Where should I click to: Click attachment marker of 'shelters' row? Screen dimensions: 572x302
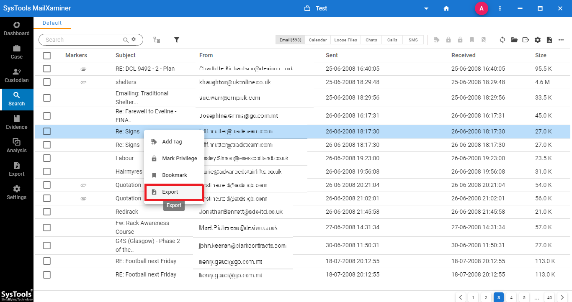(83, 82)
